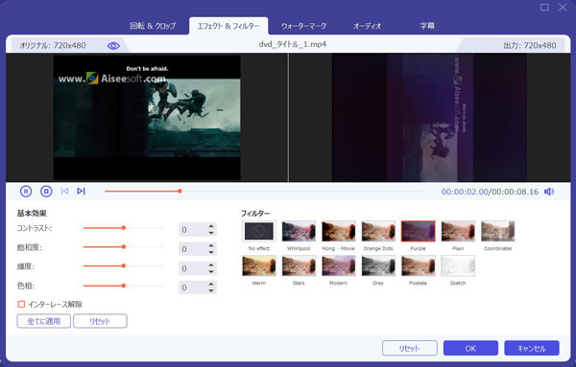Click the 出力: 720x480 label
Image resolution: width=576 pixels, height=367 pixels.
530,45
